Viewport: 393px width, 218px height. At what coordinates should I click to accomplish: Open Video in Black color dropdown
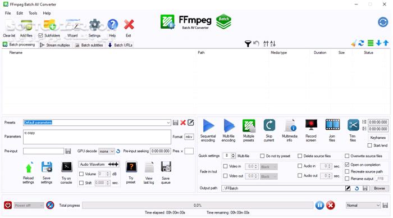pyautogui.click(x=269, y=167)
